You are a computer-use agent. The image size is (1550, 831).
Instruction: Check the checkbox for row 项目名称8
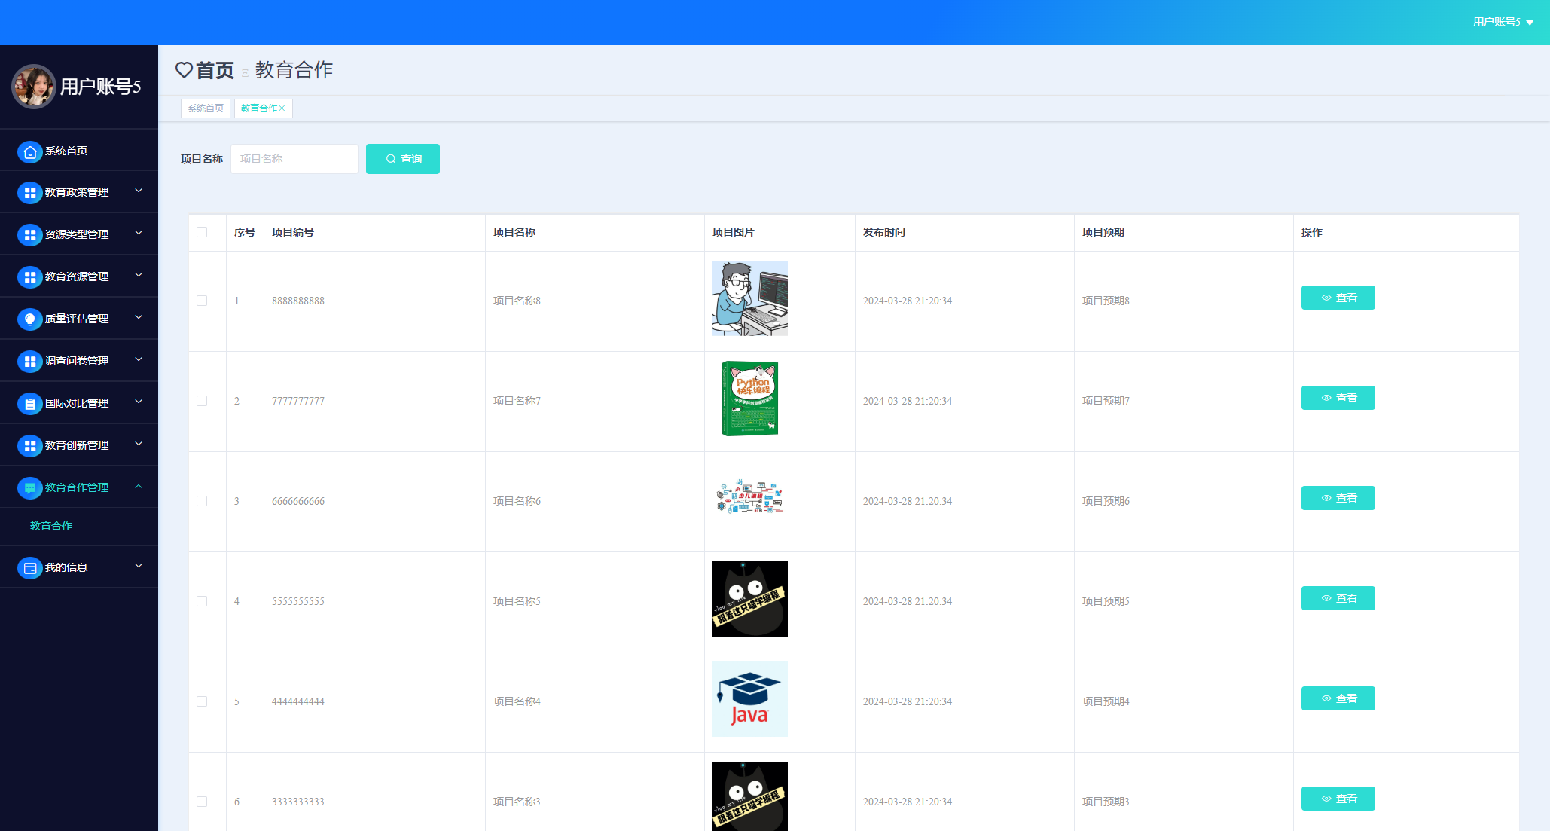(202, 301)
